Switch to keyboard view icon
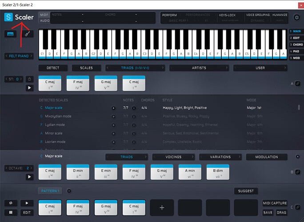 pyautogui.click(x=10, y=34)
